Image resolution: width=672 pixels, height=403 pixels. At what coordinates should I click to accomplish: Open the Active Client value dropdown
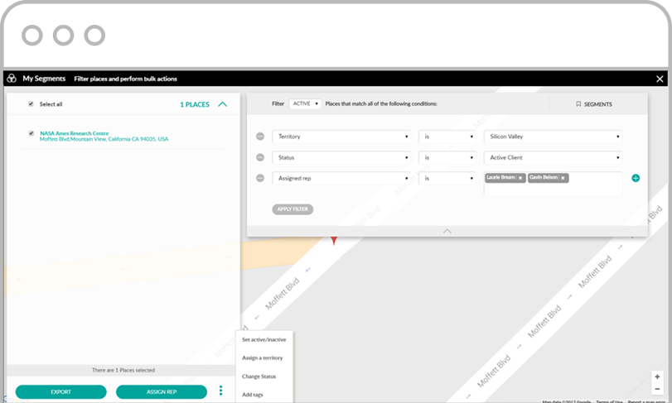553,157
